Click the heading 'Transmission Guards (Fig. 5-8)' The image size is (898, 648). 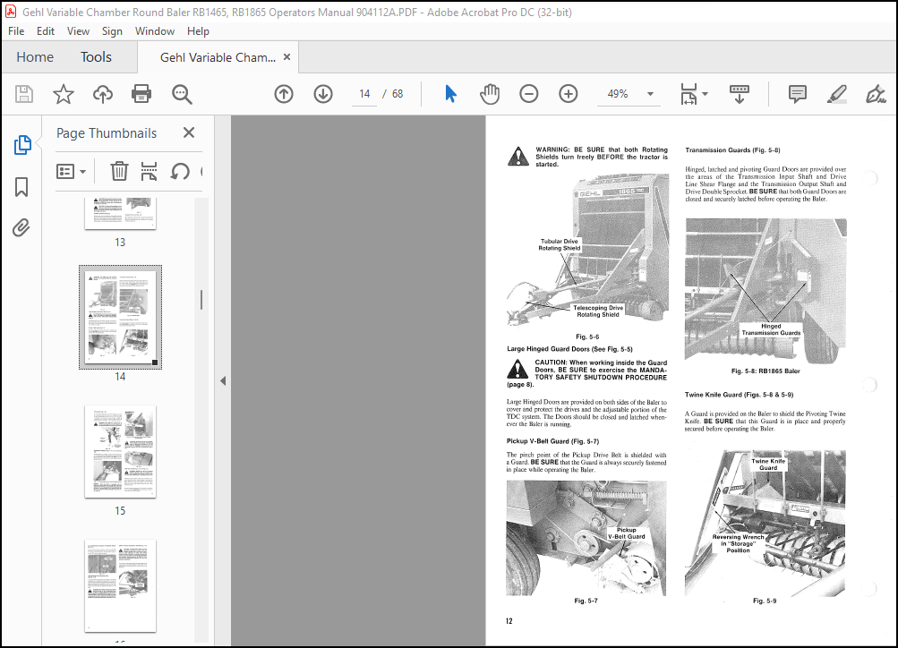click(x=732, y=150)
